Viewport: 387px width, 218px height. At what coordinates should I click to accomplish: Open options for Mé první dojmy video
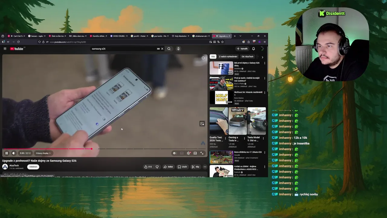(x=265, y=63)
